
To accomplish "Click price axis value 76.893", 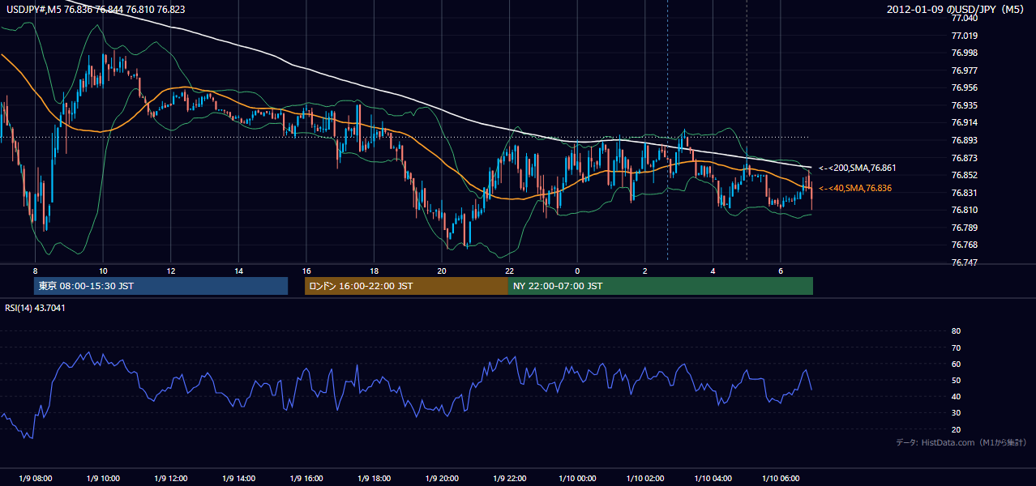I will click(965, 140).
